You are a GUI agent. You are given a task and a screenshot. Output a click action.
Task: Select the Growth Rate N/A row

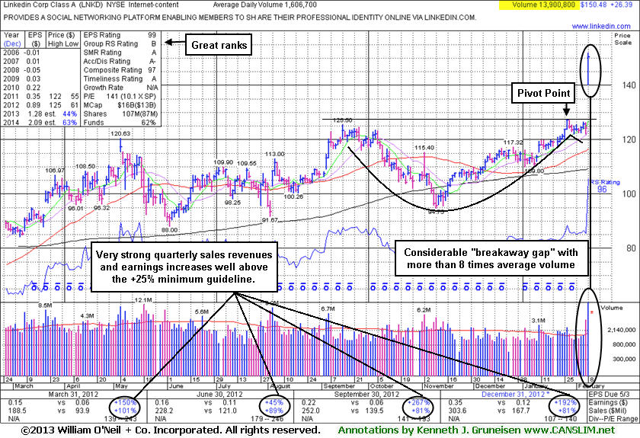coord(120,88)
